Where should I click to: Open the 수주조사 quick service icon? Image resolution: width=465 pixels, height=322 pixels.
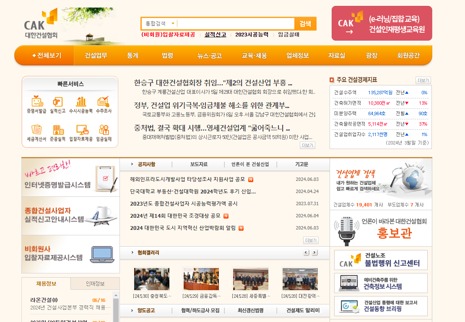click(x=104, y=105)
